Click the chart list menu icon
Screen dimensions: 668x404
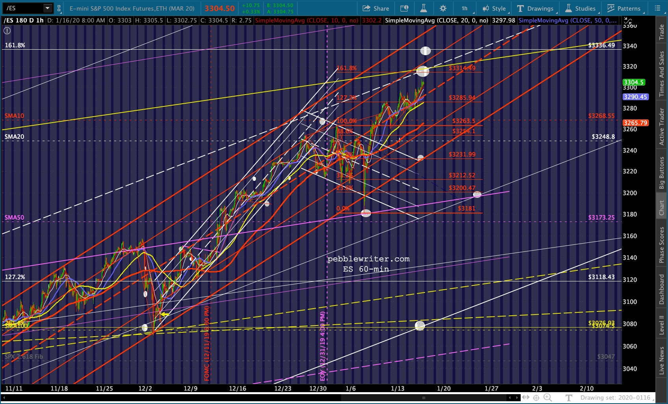point(657,8)
